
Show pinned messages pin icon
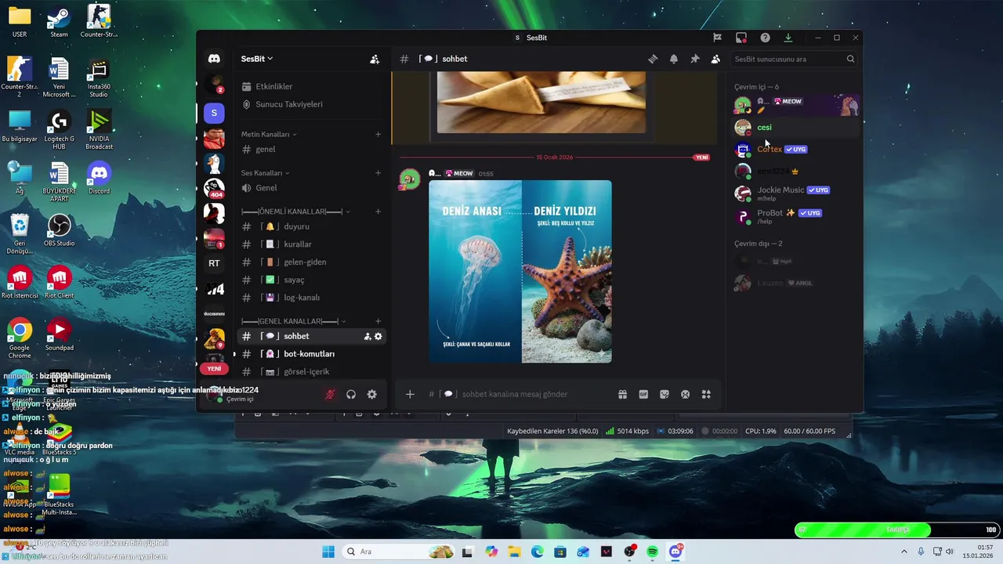coord(694,59)
